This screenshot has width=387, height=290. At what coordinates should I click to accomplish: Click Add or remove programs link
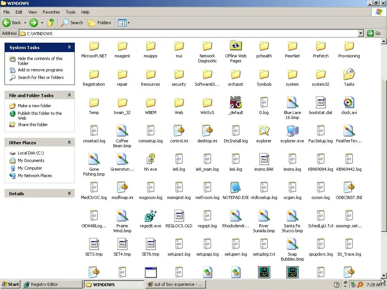coord(40,70)
